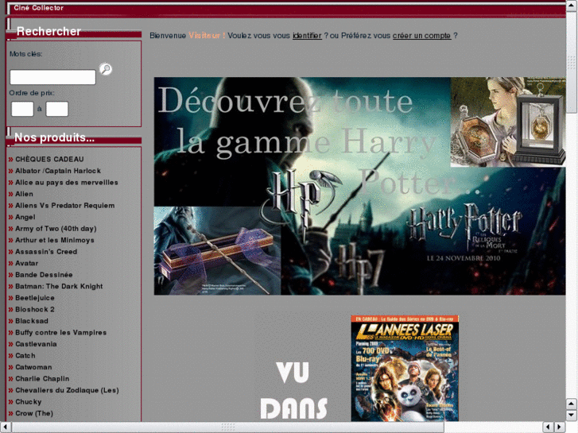Click the Ciné Collector site title
This screenshot has height=433, width=578.
[x=38, y=8]
